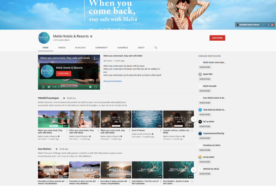Open Club Meliá channel avatar
Image resolution: width=276 pixels, height=186 pixels.
click(x=200, y=110)
